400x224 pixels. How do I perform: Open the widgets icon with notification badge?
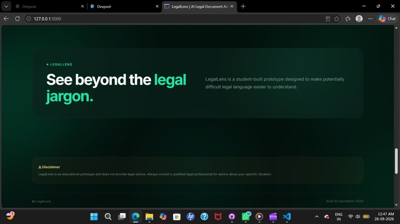[x=10, y=216]
